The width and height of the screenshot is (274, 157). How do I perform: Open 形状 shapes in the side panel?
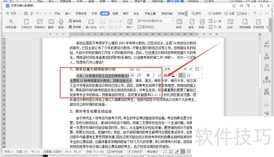click(266, 67)
